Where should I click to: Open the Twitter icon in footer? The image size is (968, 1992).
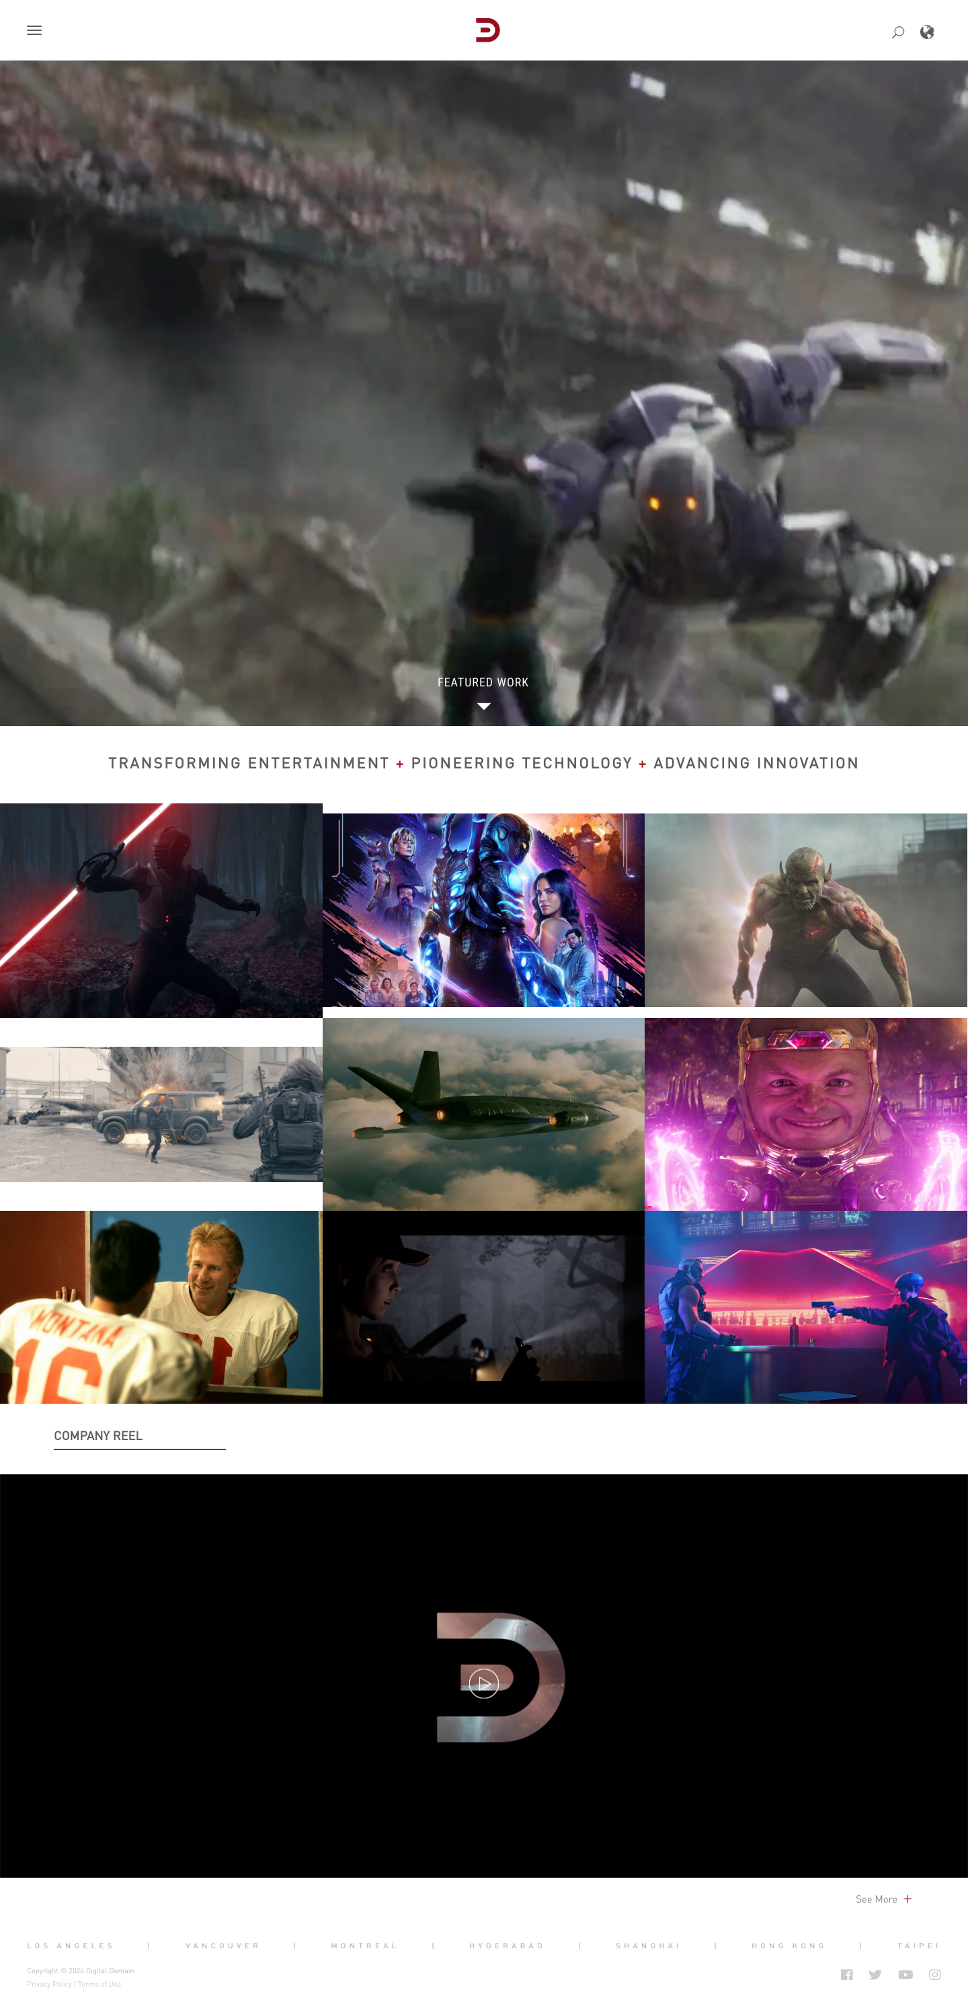coord(875,1975)
